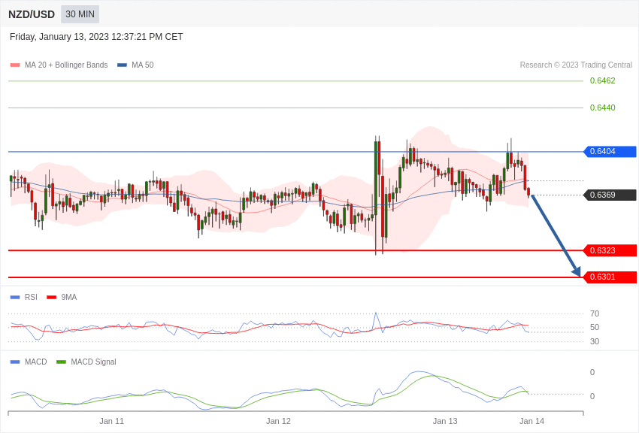Screen dimensions: 639x433
Task: Click the Jan 14 date axis label
Action: point(531,421)
